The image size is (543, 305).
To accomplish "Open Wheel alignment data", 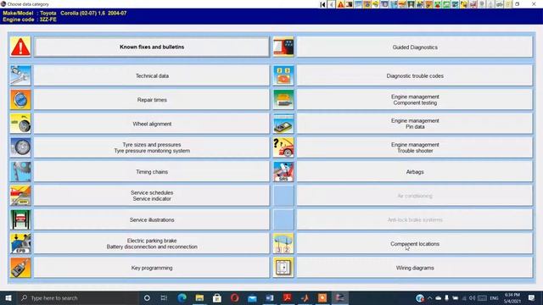I will coord(152,124).
